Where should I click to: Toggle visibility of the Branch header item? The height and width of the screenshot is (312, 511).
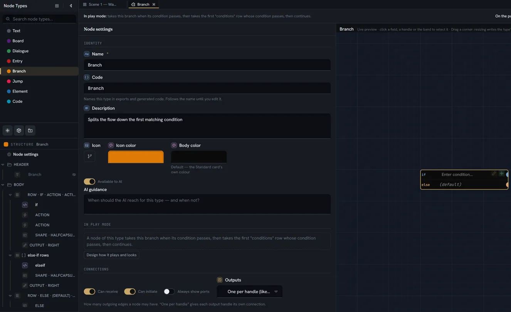coord(74,174)
